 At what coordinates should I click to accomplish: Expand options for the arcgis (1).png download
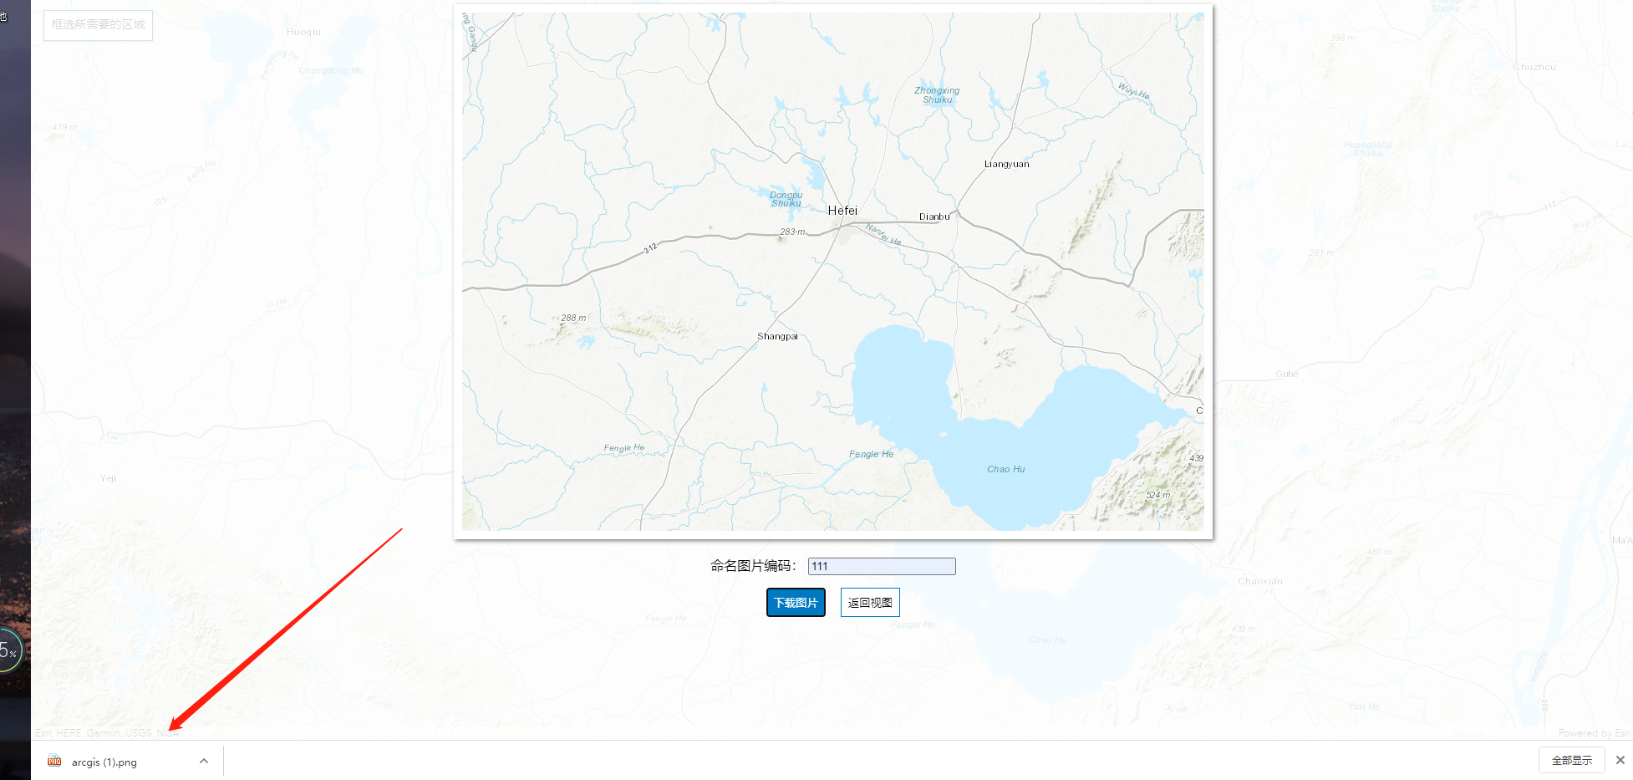pyautogui.click(x=204, y=761)
